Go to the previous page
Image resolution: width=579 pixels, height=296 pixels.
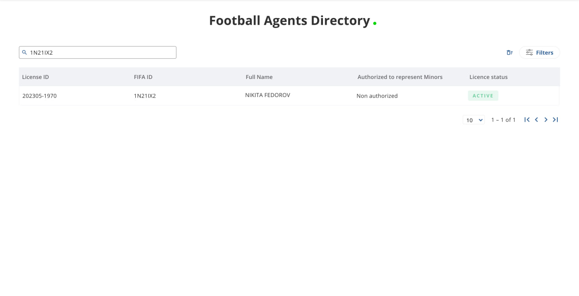point(536,120)
